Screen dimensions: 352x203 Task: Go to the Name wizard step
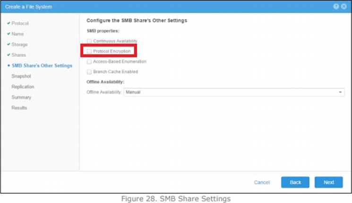point(17,34)
